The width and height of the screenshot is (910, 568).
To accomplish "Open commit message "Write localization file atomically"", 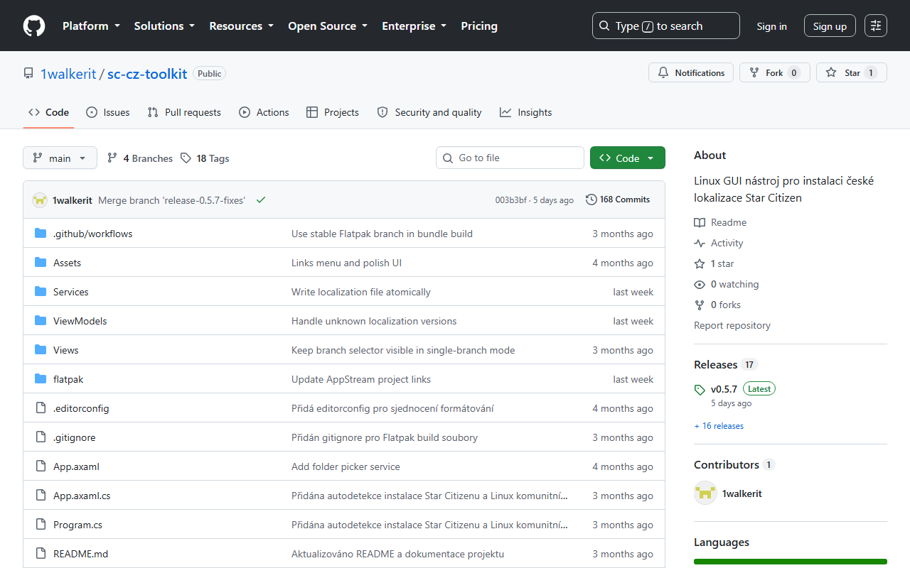I will [x=361, y=292].
